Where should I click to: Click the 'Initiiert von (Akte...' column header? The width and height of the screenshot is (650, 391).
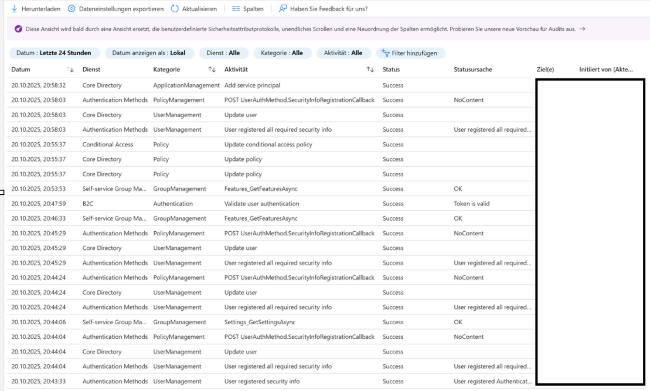[606, 70]
